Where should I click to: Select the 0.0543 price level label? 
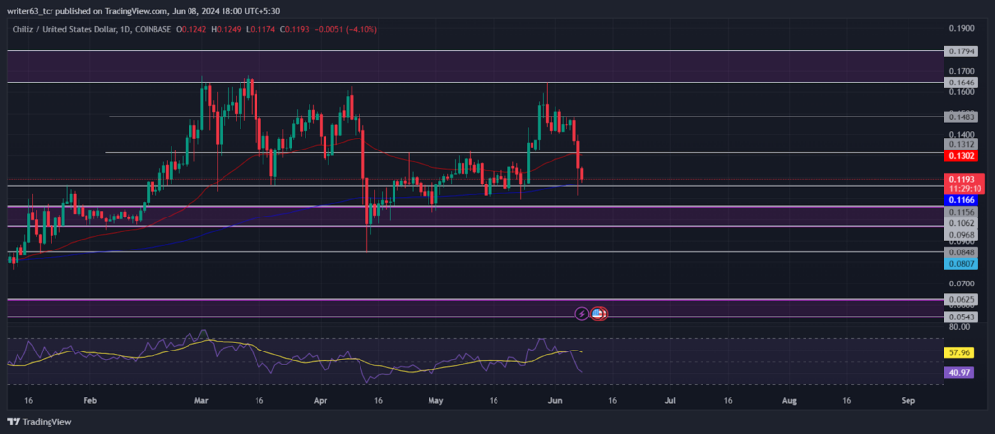tap(959, 316)
